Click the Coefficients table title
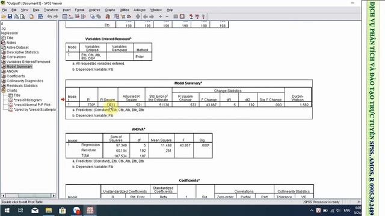385x216 pixels. 189,180
